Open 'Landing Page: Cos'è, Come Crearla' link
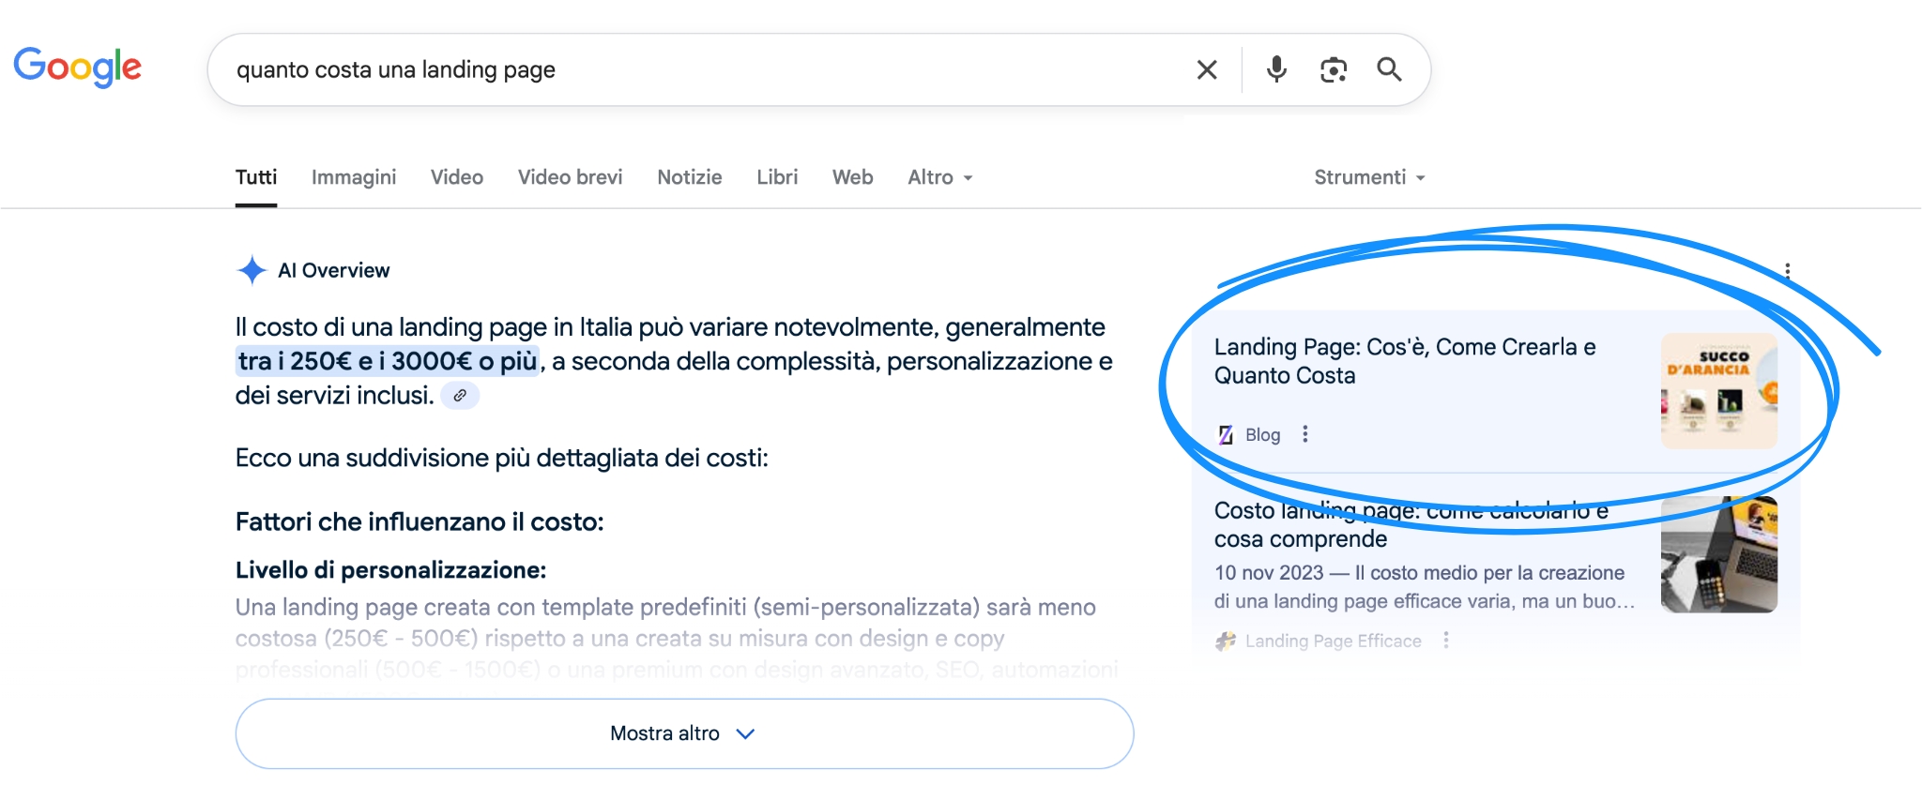 point(1404,361)
